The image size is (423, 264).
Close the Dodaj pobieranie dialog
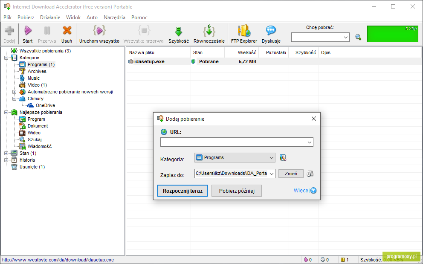tap(314, 119)
